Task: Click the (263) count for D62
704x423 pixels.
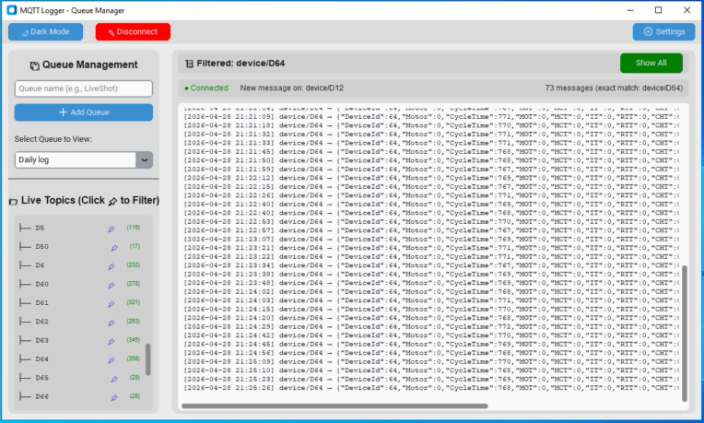Action: tap(134, 321)
